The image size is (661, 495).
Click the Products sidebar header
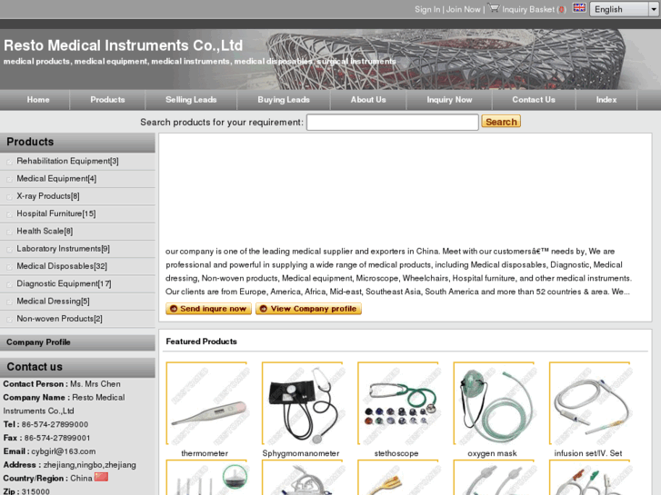pos(77,142)
